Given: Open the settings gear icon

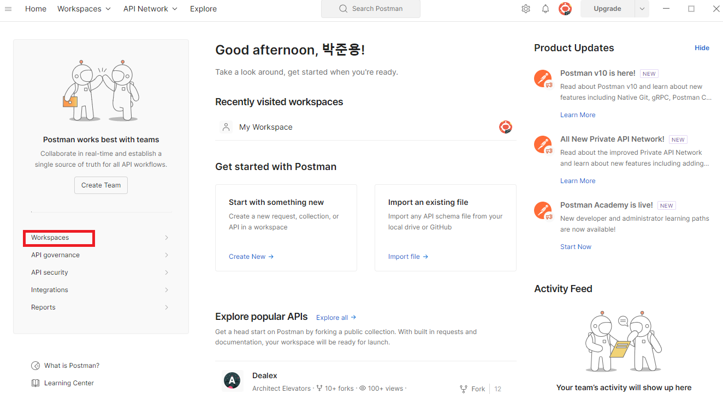Looking at the screenshot, I should coord(526,9).
